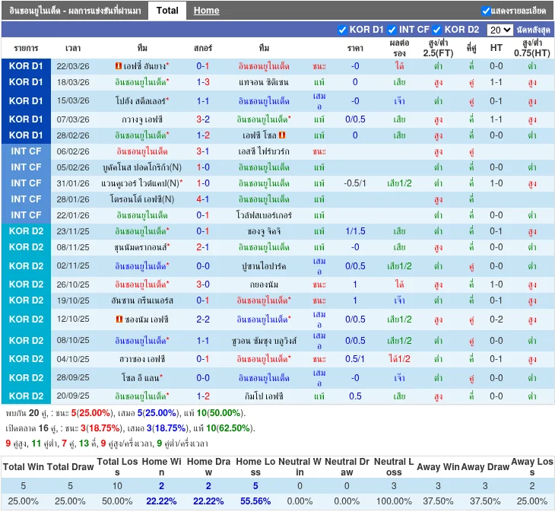Open the 3-0 score against กยองนัม

click(x=203, y=285)
